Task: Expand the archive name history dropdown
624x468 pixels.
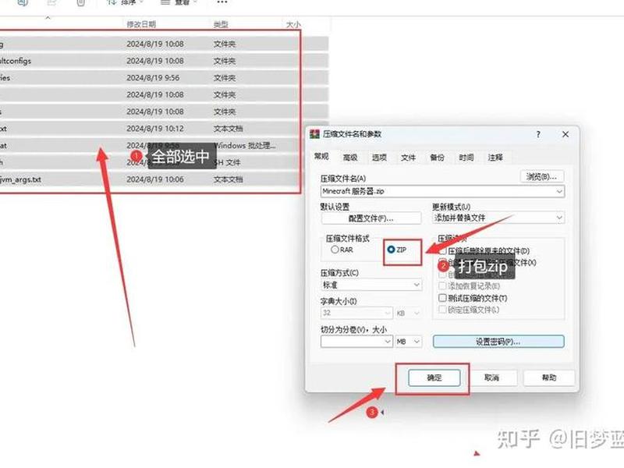Action: [x=559, y=191]
